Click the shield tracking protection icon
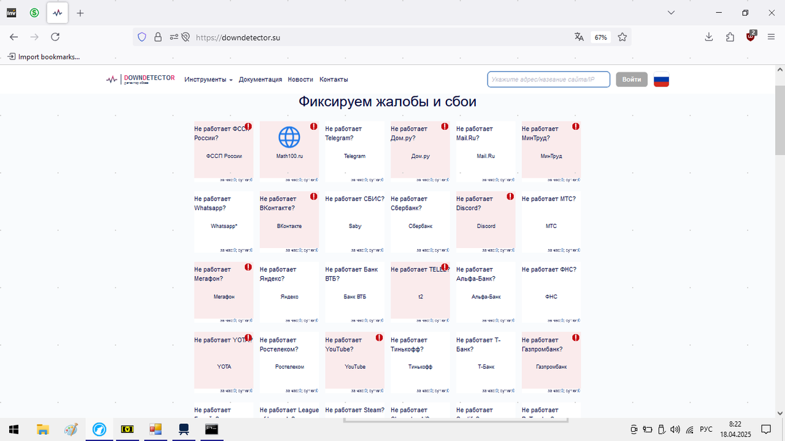The height and width of the screenshot is (441, 785). click(142, 37)
